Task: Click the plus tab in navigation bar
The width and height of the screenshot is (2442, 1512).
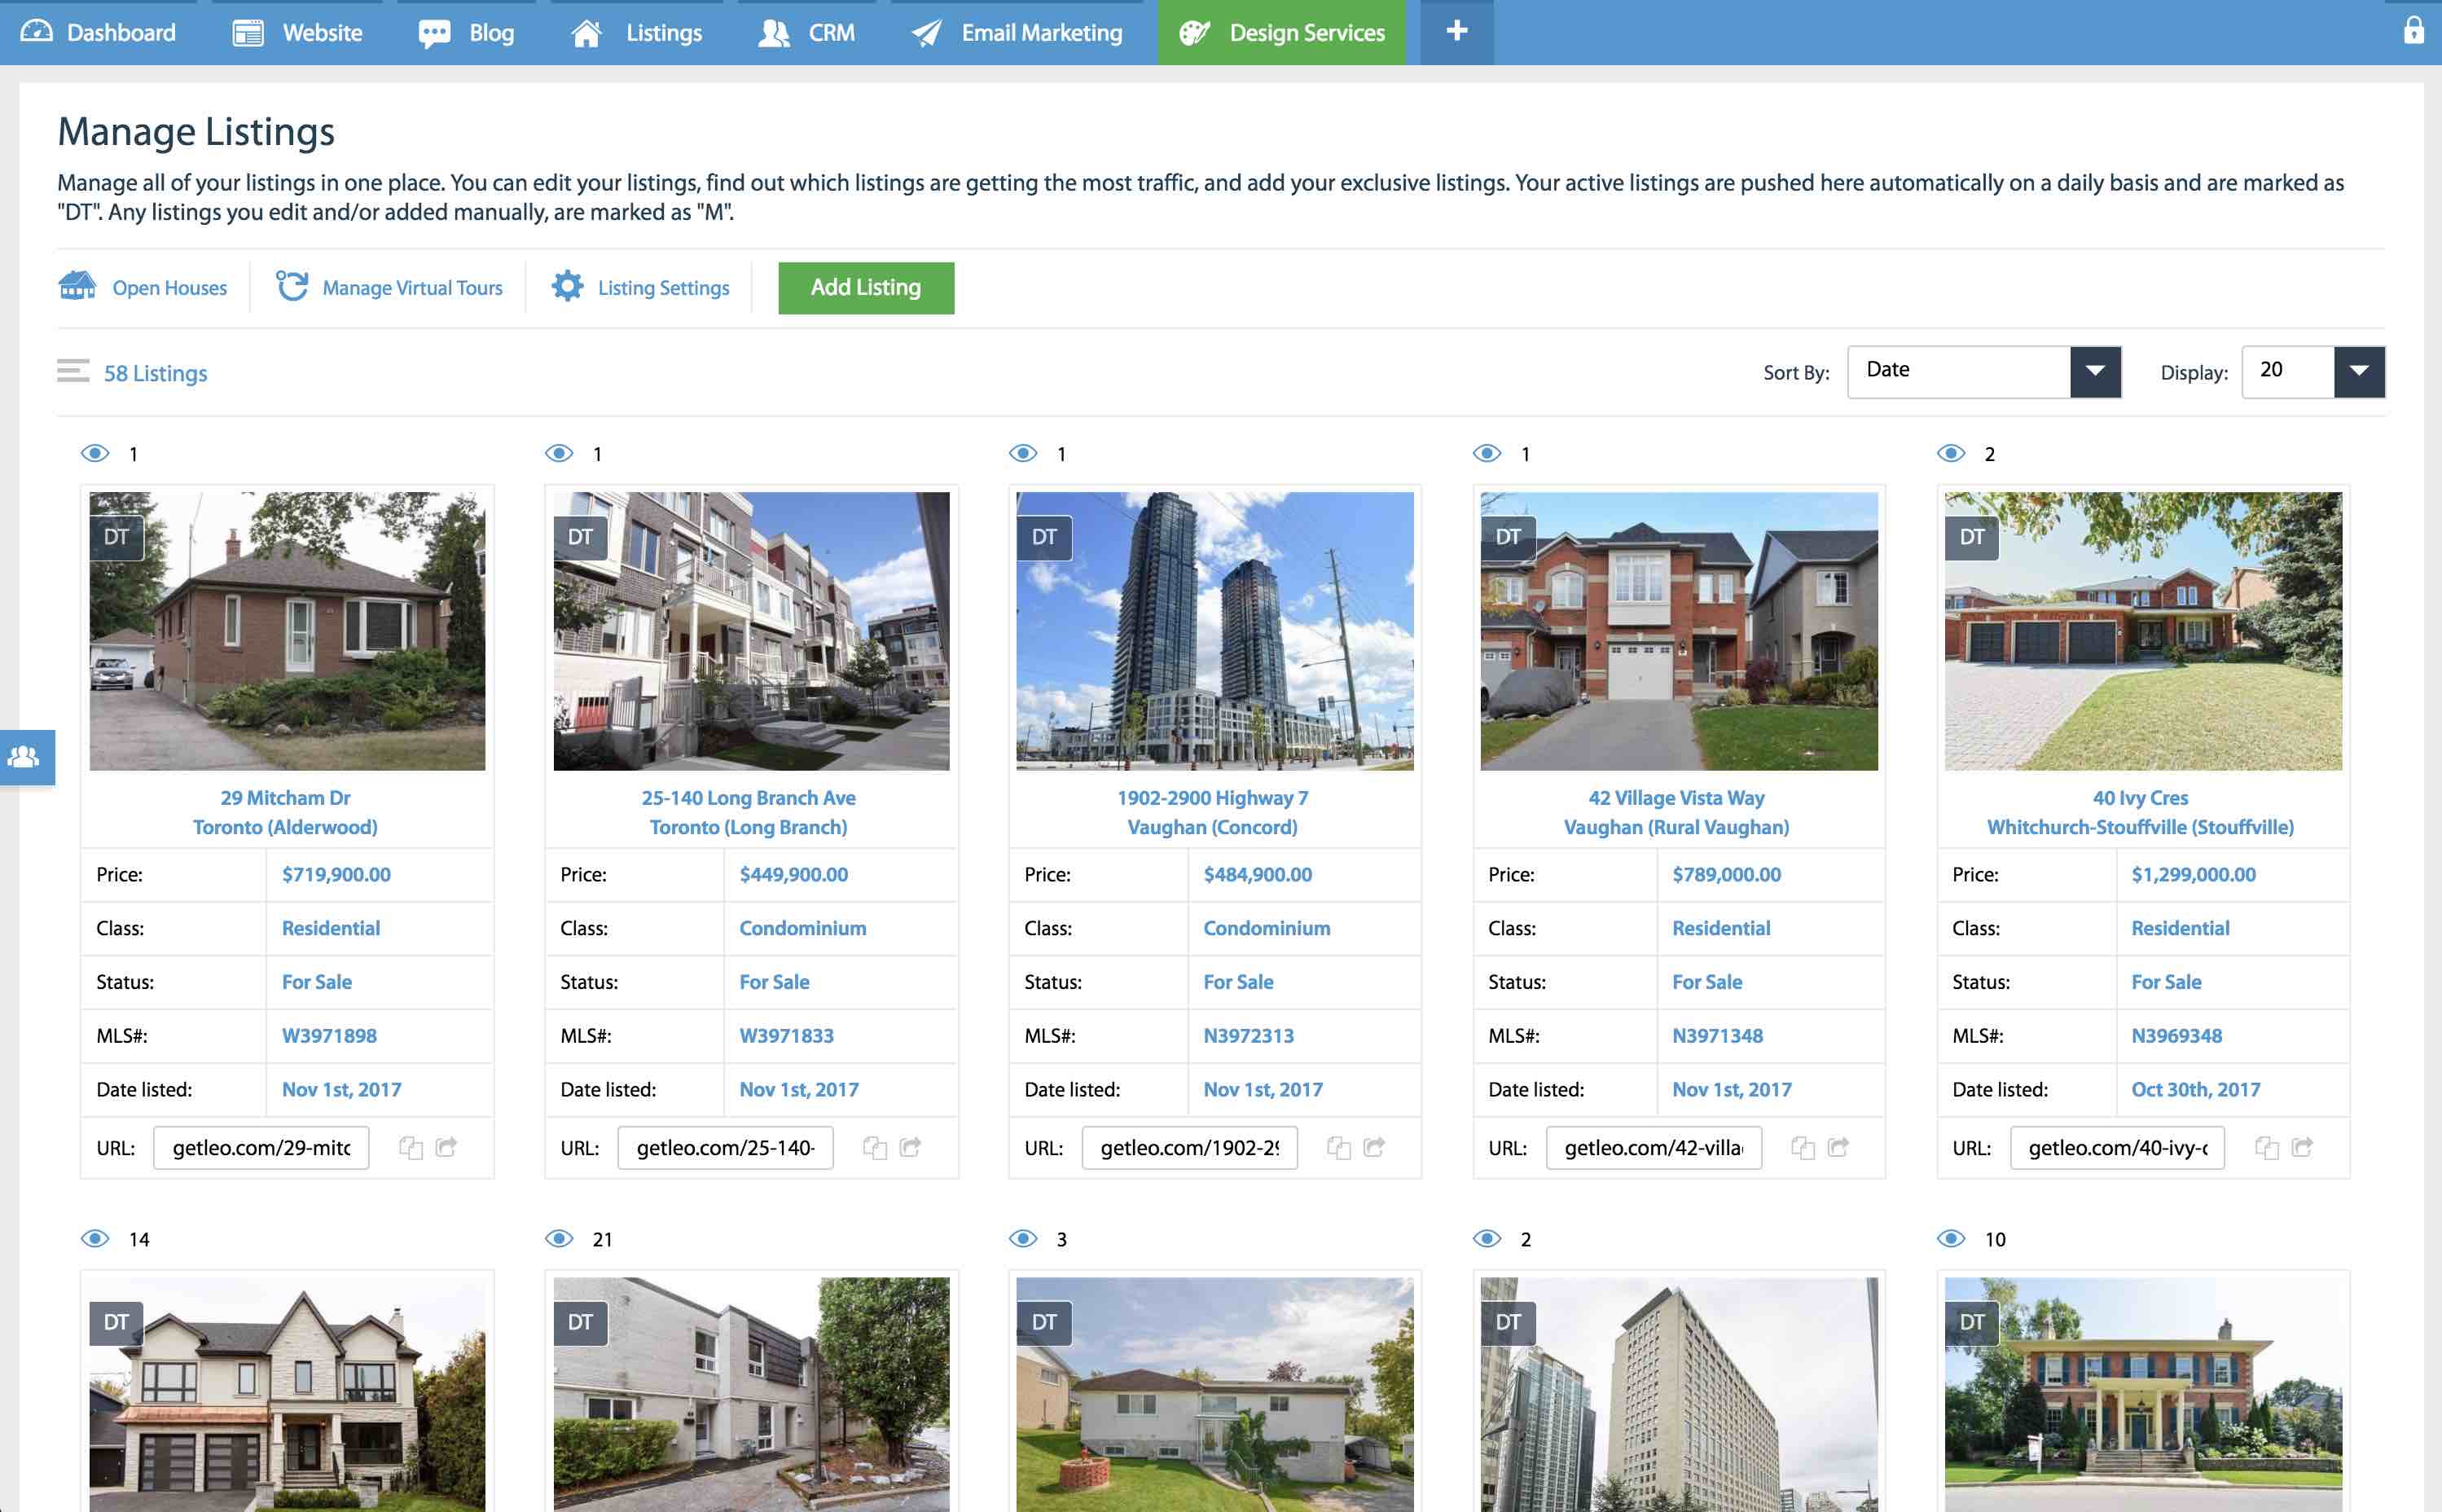Action: [1456, 31]
